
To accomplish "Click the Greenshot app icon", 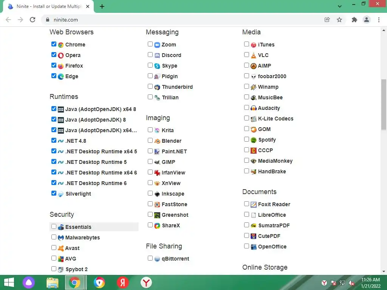I will point(157,215).
